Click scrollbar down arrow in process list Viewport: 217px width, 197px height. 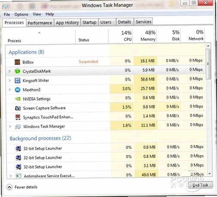pos(210,174)
